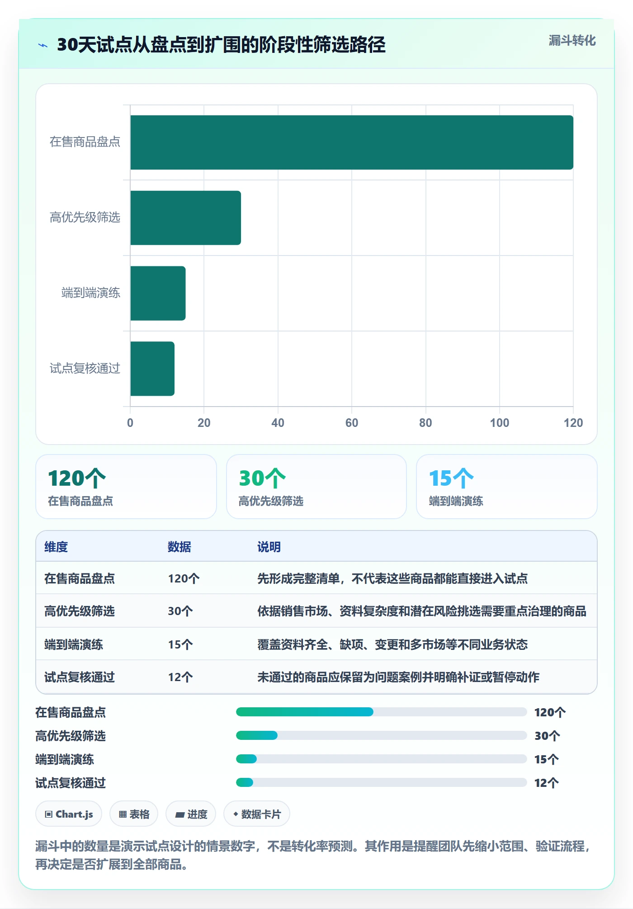Select the 120个 在售商品盘点 data card
Image resolution: width=633 pixels, height=909 pixels.
126,487
